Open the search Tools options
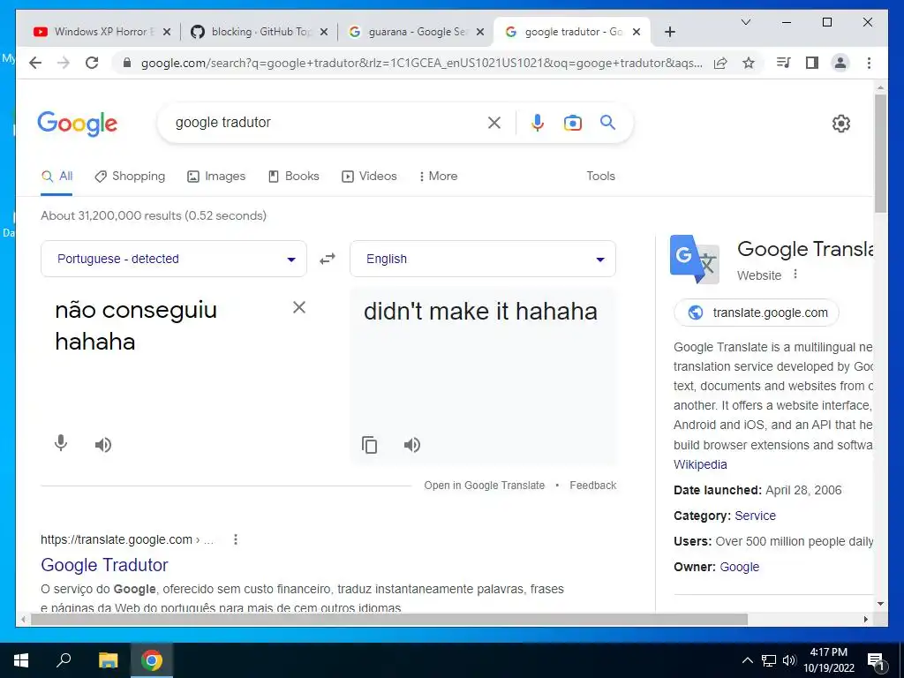This screenshot has width=904, height=678. coord(600,177)
